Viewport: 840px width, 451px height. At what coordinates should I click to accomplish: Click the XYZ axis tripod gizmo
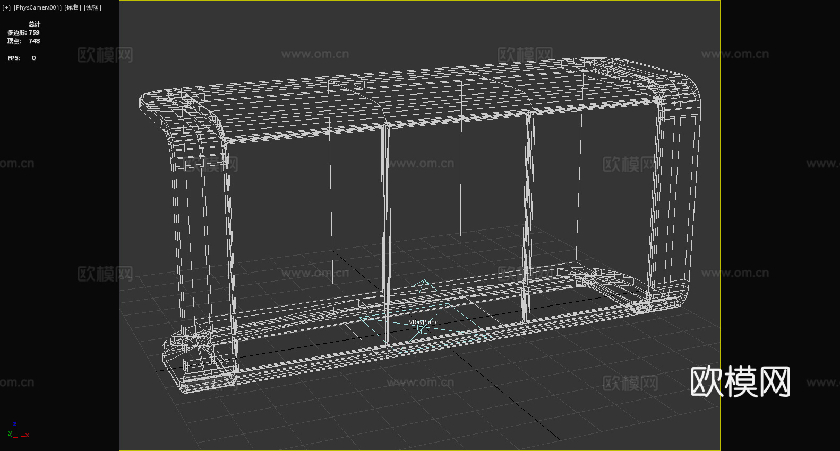pos(19,430)
